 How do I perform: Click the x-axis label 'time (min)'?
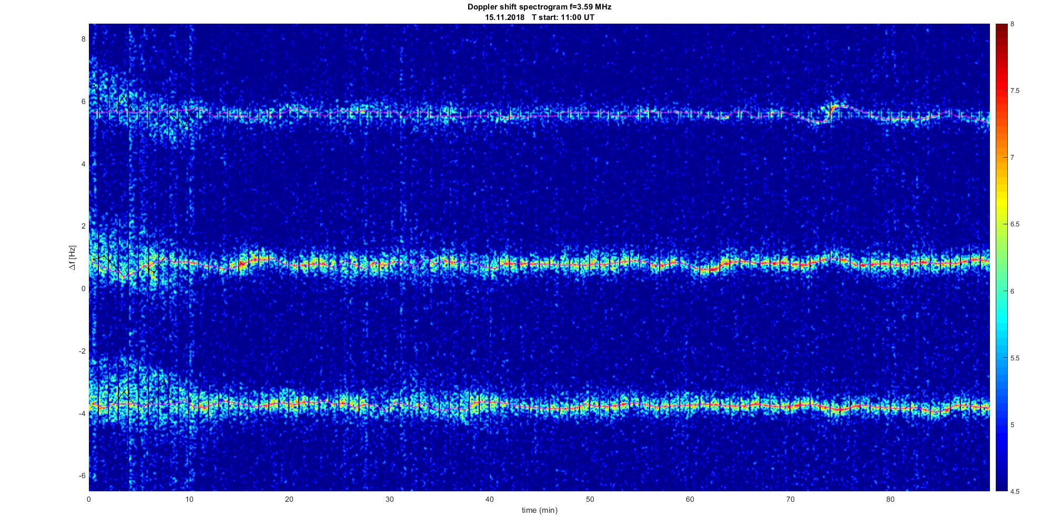point(539,510)
